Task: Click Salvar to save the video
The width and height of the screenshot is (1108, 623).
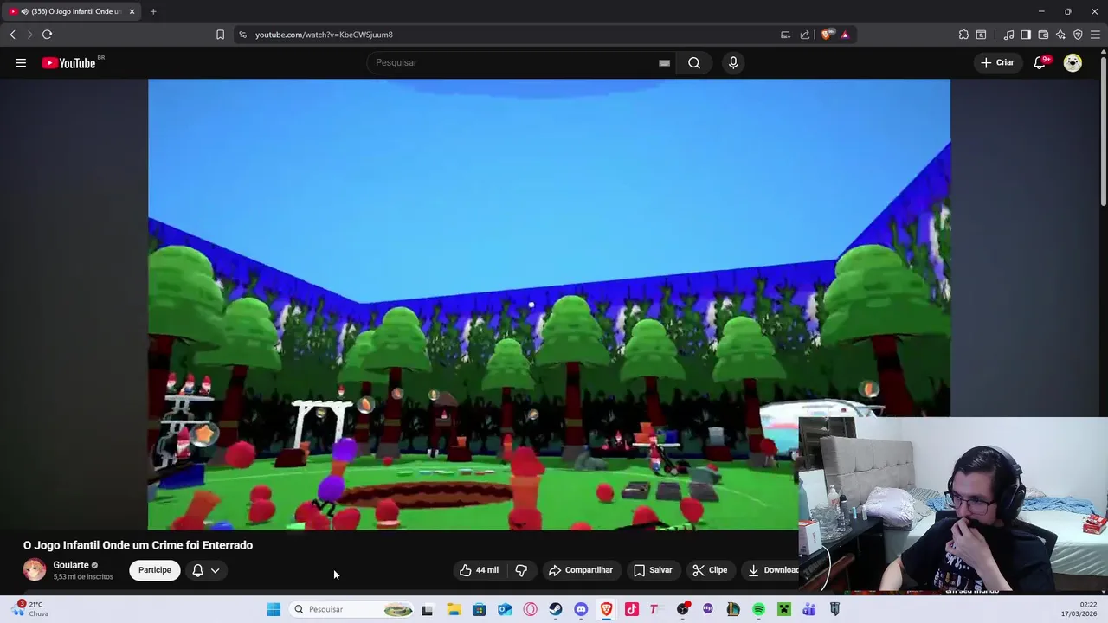Action: click(x=653, y=570)
